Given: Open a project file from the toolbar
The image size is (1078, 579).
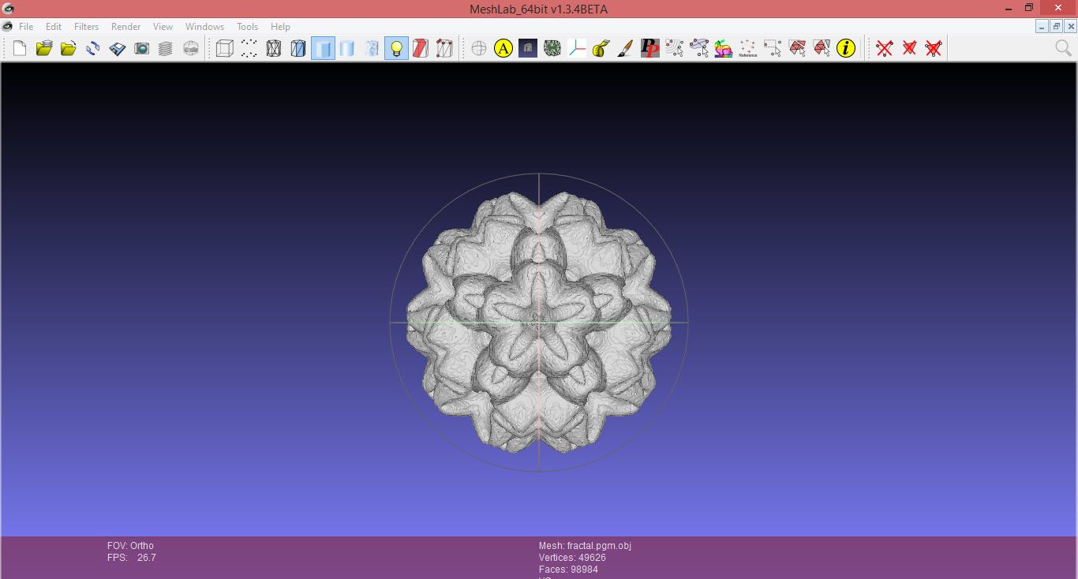Looking at the screenshot, I should coord(43,48).
